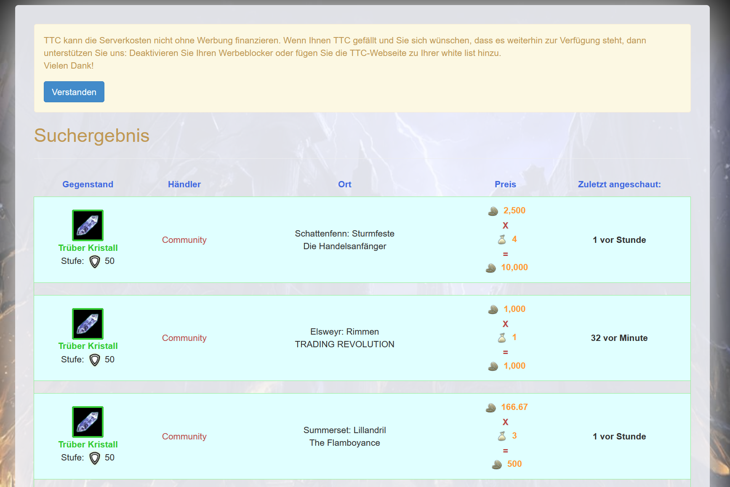This screenshot has width=730, height=487.
Task: Open Trüber Kristall icon in Lillandril row
Action: pyautogui.click(x=88, y=422)
